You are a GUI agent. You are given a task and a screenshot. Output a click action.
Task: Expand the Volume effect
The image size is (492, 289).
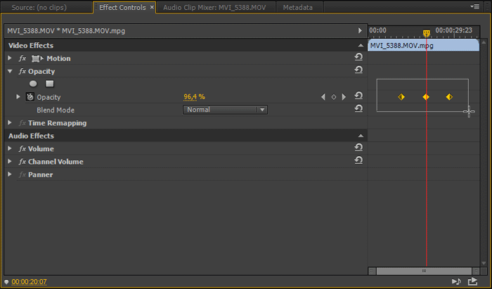(10, 148)
